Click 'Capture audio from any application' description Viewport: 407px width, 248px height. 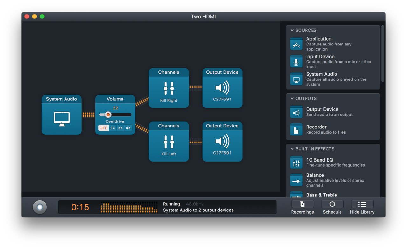[329, 47]
